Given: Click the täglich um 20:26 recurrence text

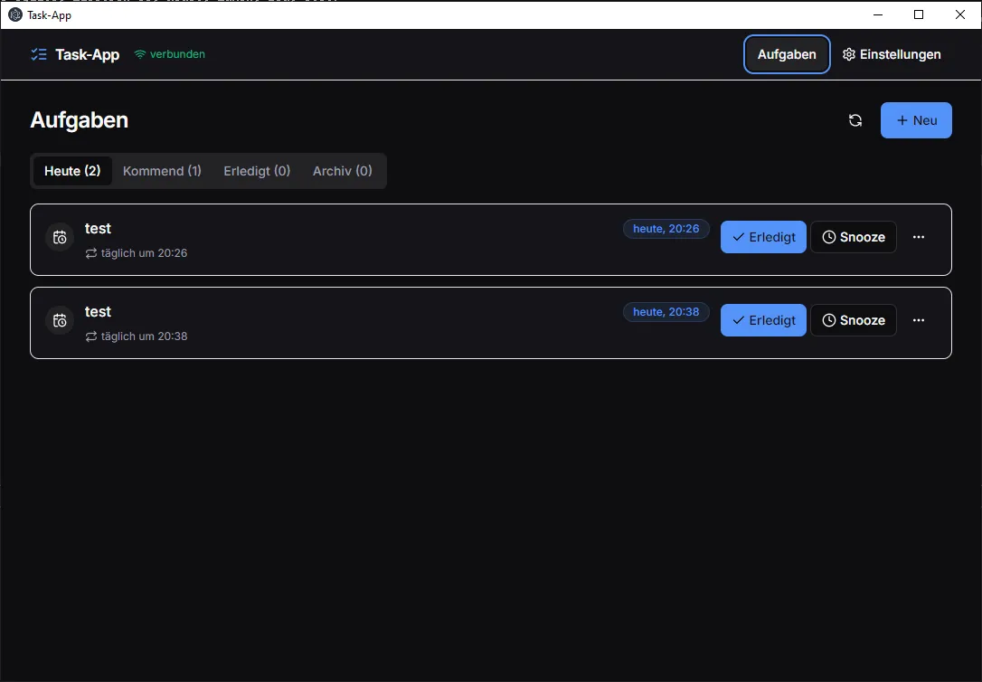Looking at the screenshot, I should click(x=144, y=253).
